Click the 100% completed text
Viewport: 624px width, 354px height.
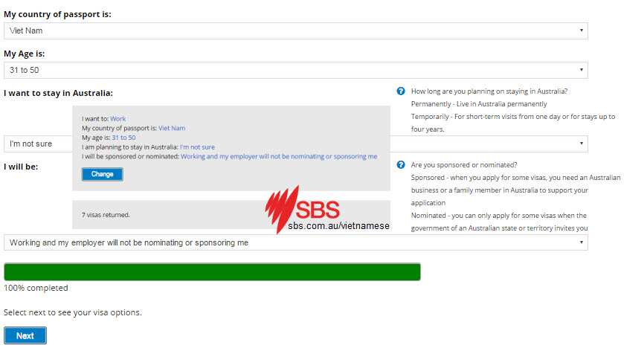pyautogui.click(x=36, y=288)
